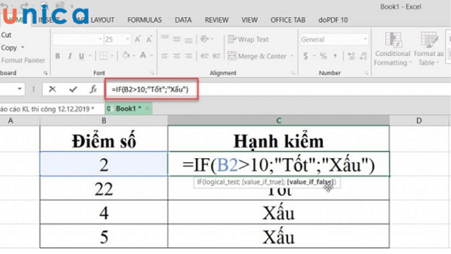451x254 pixels.
Task: Toggle Bold formatting
Action: pyautogui.click(x=58, y=56)
